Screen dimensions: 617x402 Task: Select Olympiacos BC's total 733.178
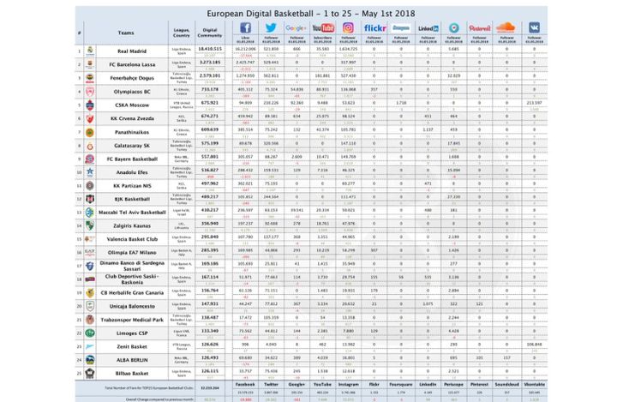pos(210,89)
